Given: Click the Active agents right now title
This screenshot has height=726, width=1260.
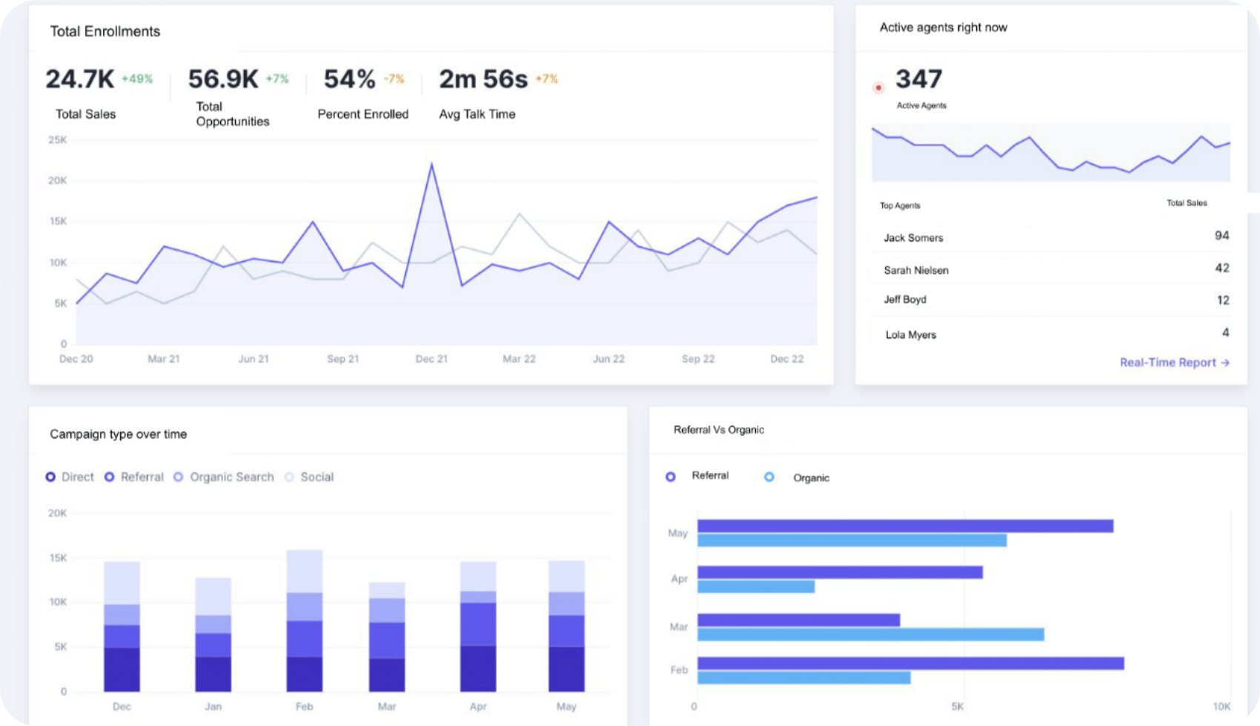Looking at the screenshot, I should pos(943,27).
